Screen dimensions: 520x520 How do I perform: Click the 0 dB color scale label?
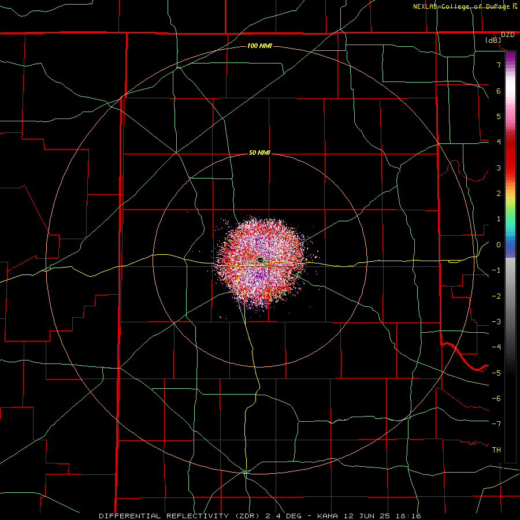coord(499,245)
